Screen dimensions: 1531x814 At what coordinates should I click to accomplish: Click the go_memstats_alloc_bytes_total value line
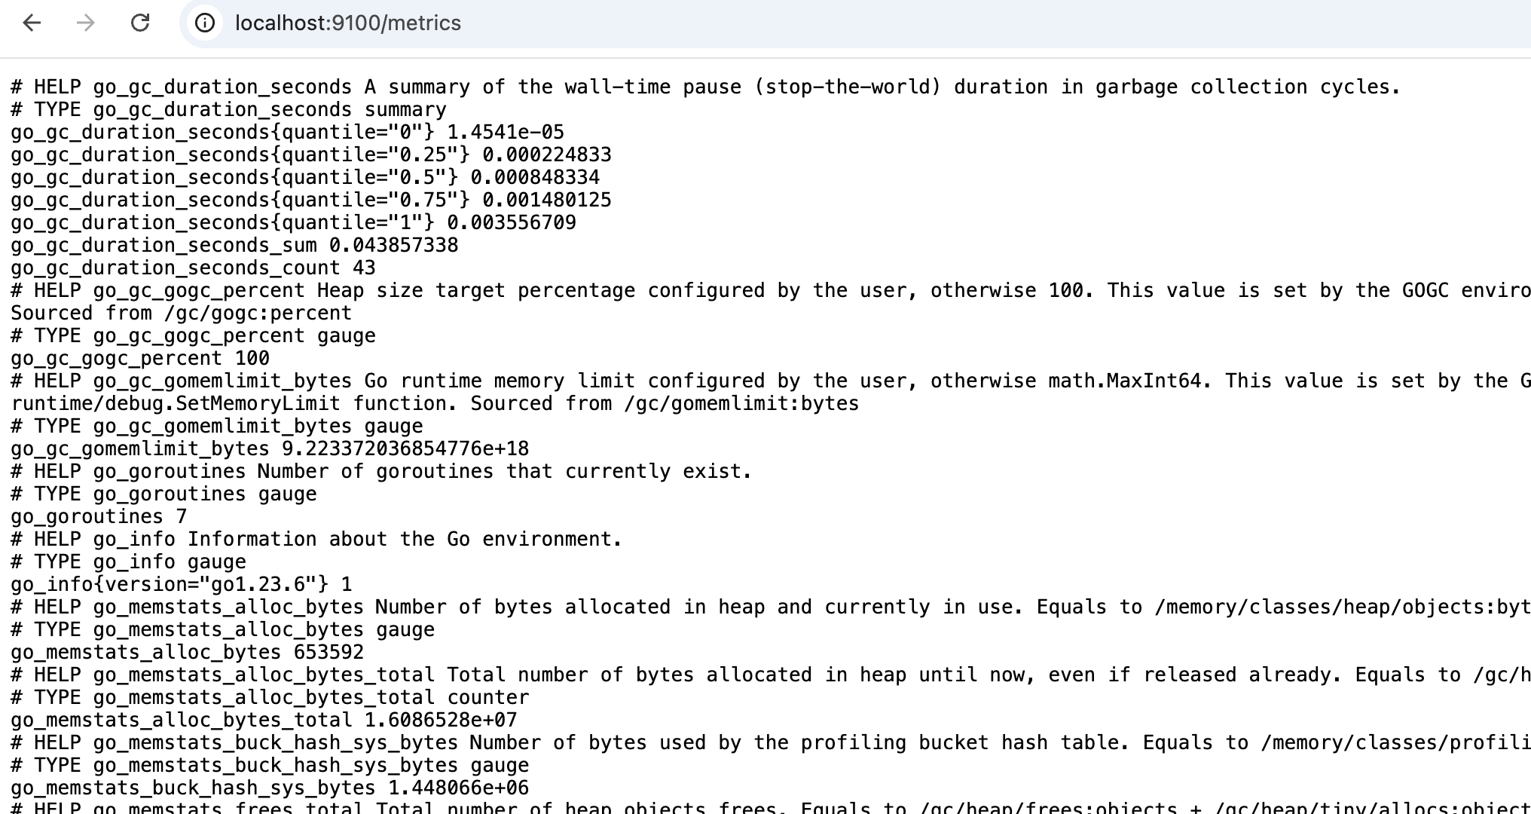tap(264, 721)
